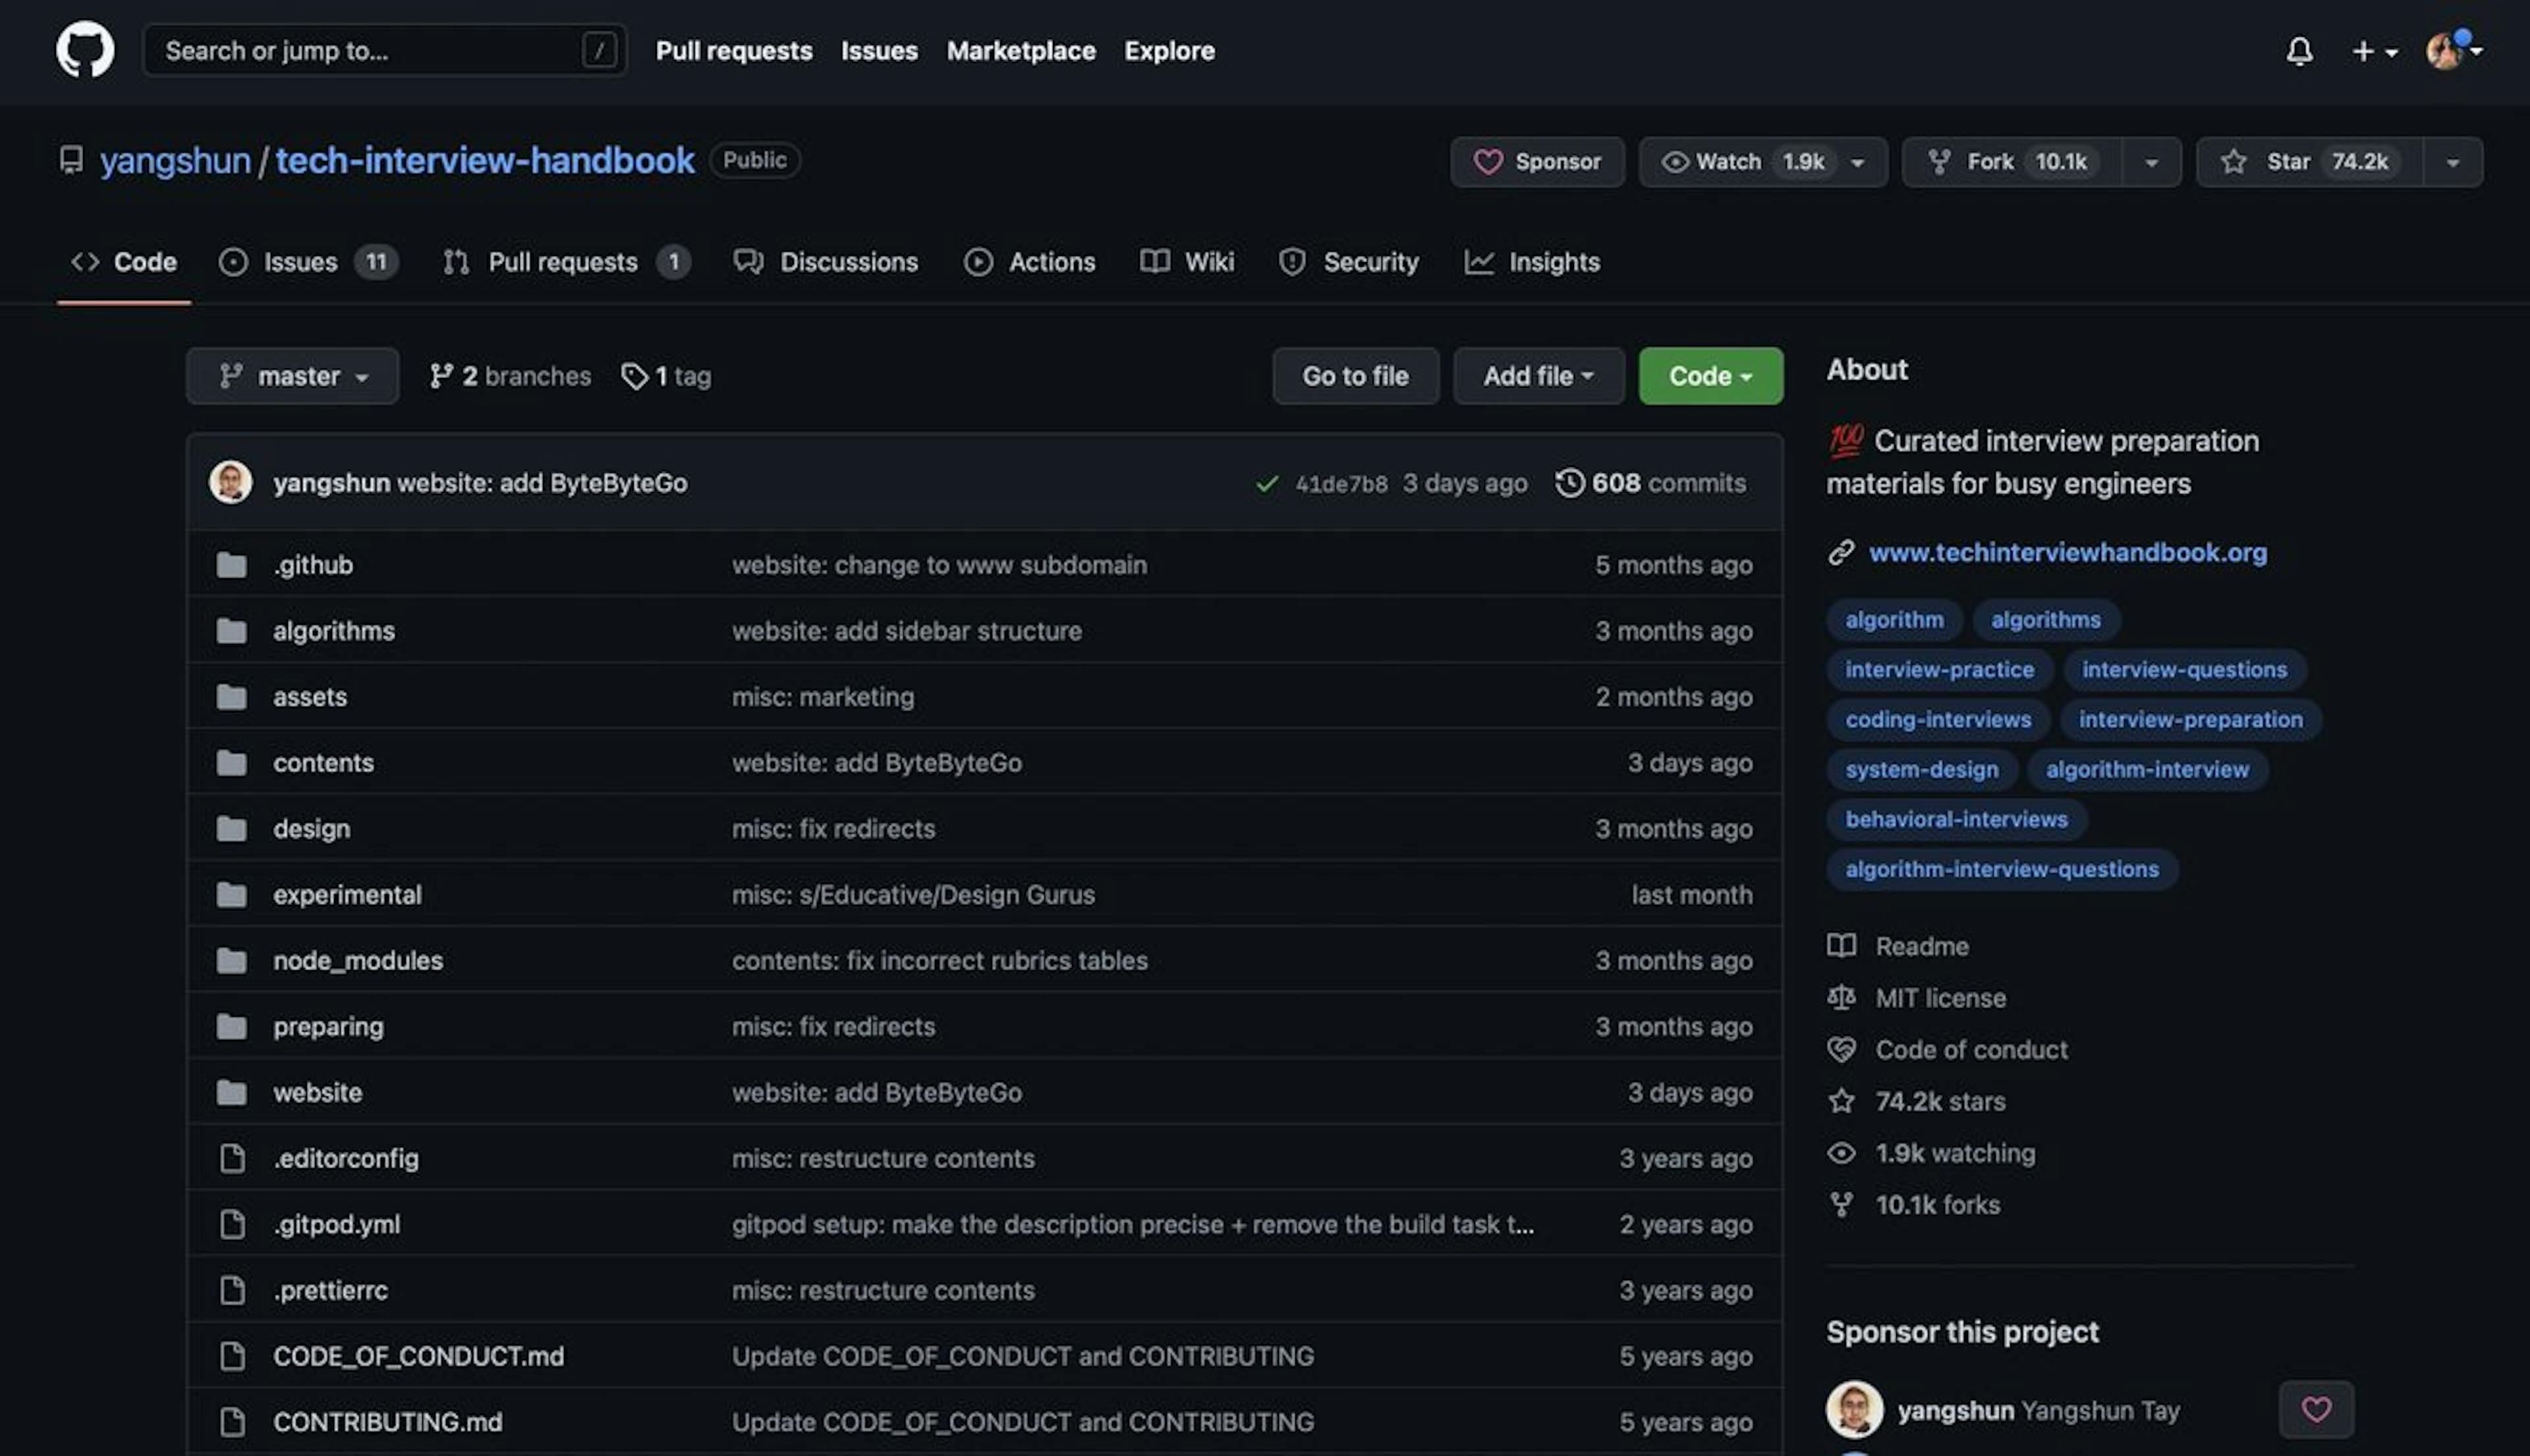Open the notifications bell

[2299, 51]
